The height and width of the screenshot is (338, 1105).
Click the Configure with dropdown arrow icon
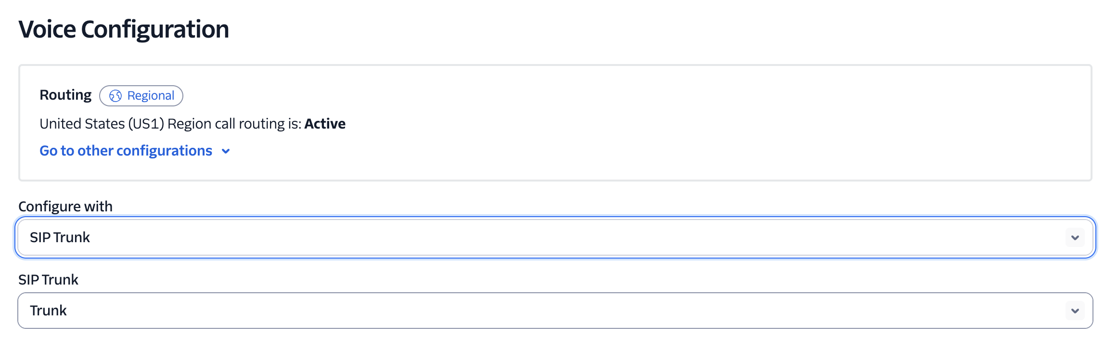1075,237
